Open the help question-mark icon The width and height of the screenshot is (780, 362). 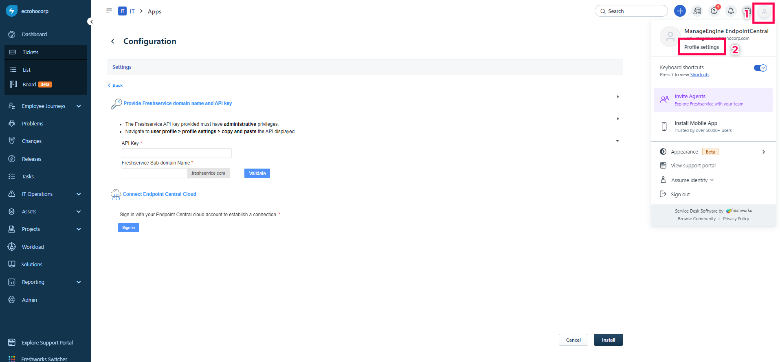click(x=714, y=11)
